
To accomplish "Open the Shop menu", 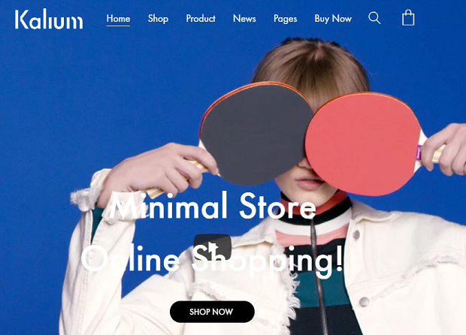I will click(158, 19).
